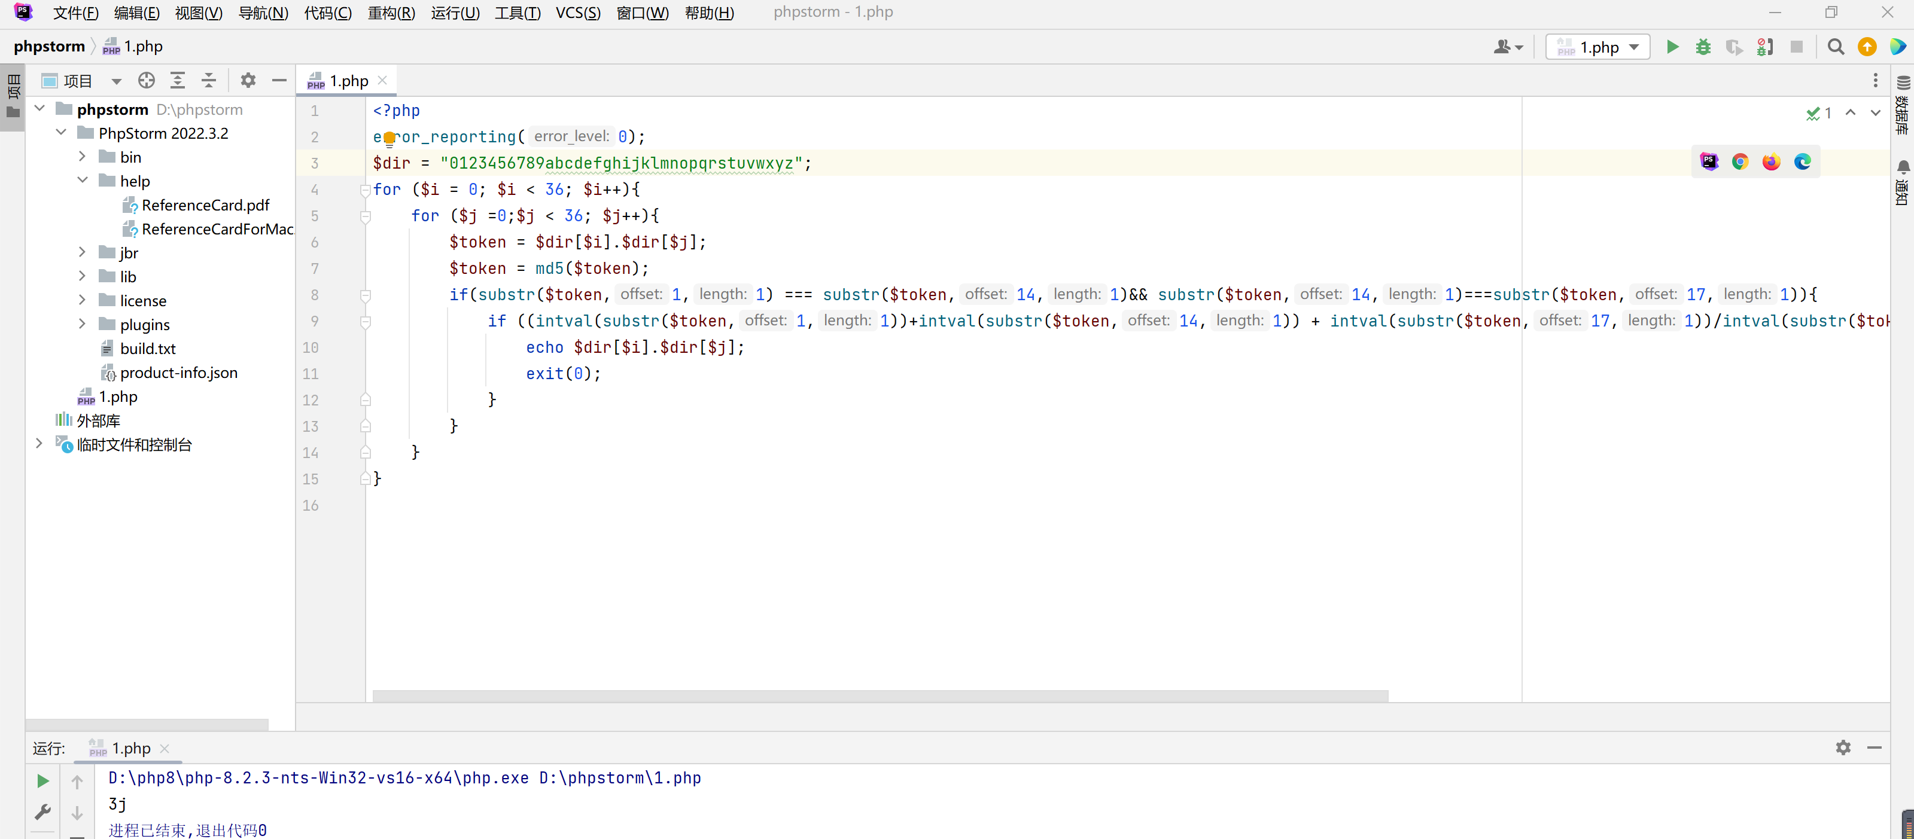This screenshot has width=1914, height=839.
Task: Open the 代码(C) menu
Action: [x=328, y=13]
